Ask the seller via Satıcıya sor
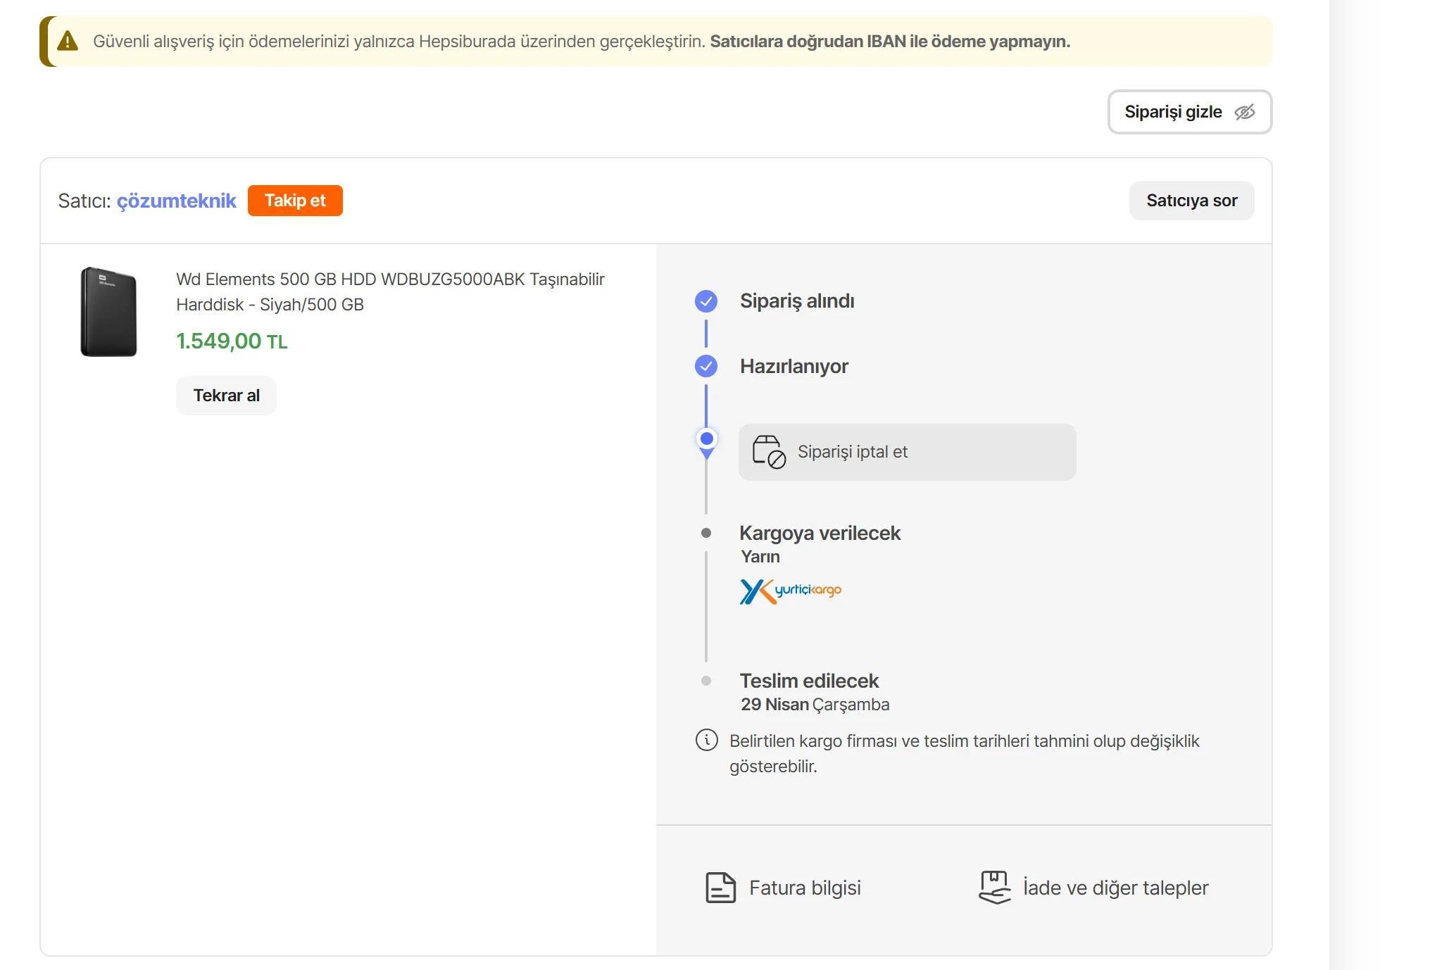Viewport: 1437px width, 970px height. (x=1191, y=201)
